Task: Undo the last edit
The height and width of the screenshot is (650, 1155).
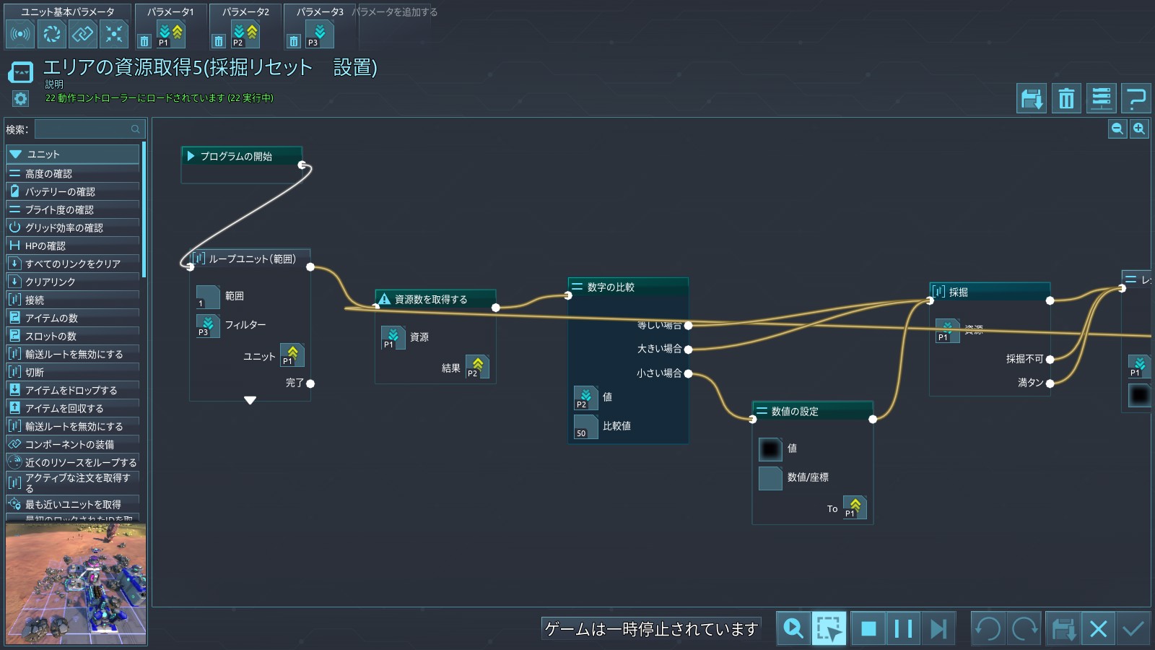Action: (x=988, y=628)
